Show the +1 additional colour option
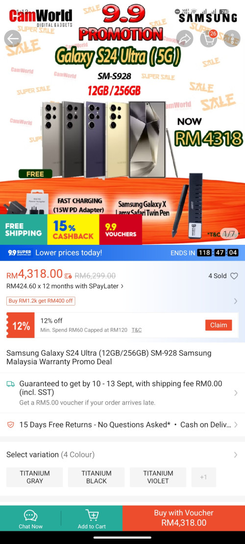Viewport: 245px width, 544px height. coord(203,477)
